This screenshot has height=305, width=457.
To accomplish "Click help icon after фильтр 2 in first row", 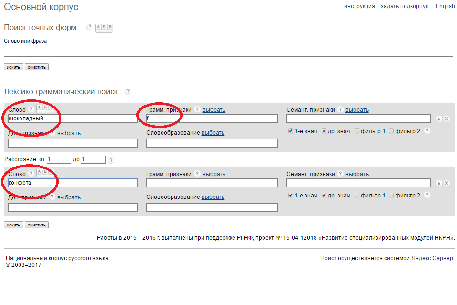I will click(427, 131).
